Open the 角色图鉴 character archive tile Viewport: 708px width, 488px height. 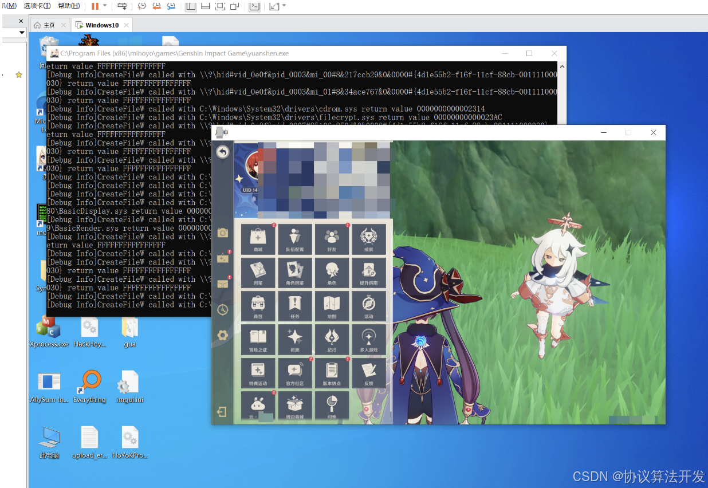[294, 272]
